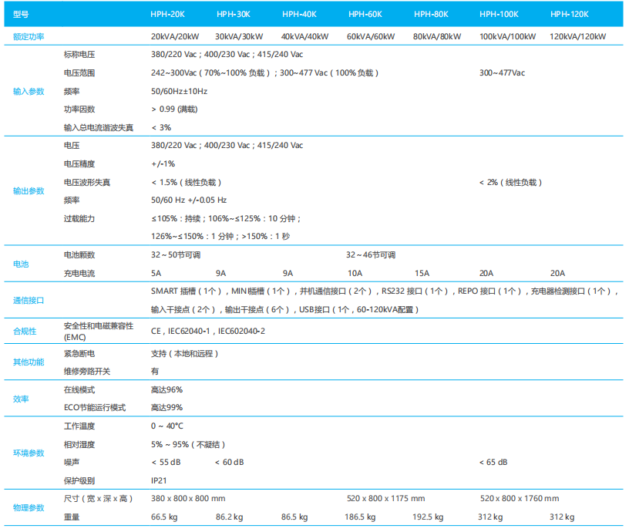Click the 120kVA/120kW rated power value

[577, 36]
